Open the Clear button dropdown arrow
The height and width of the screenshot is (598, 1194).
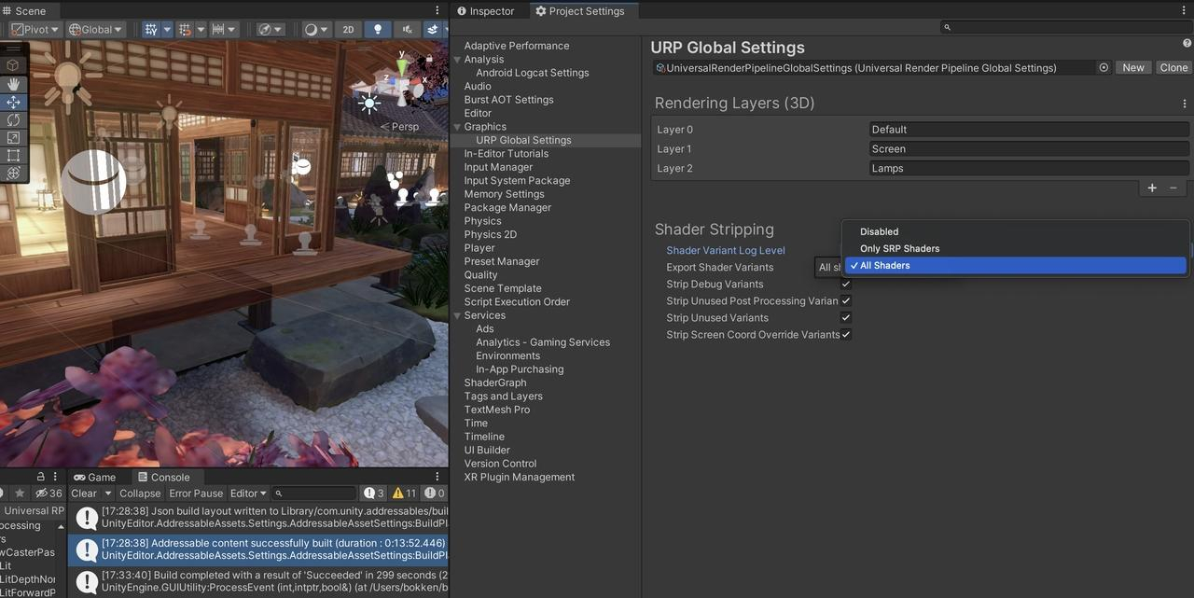pos(108,494)
